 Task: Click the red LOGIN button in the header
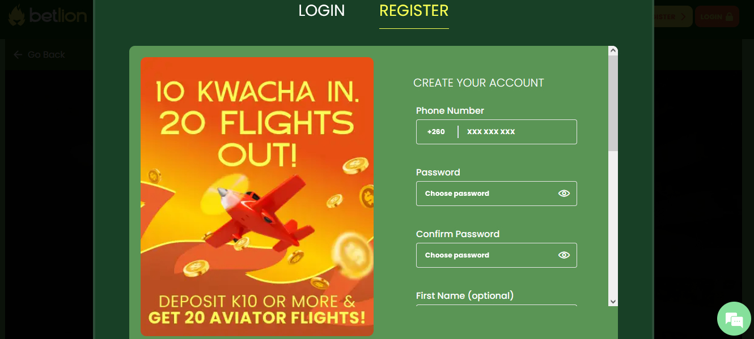717,16
